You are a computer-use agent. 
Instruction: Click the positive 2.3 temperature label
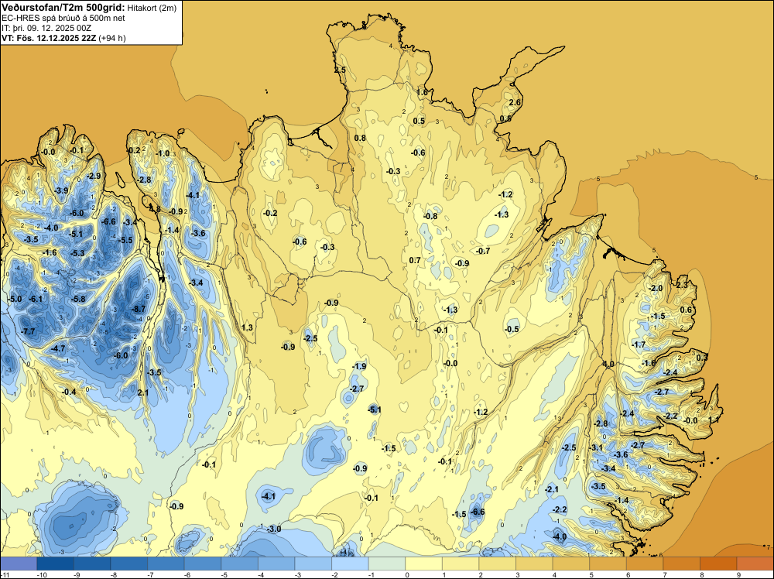coord(682,285)
